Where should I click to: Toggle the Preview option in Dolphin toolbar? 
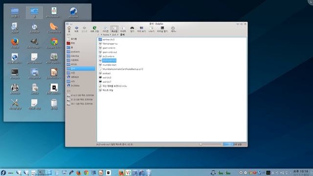pyautogui.click(x=141, y=29)
